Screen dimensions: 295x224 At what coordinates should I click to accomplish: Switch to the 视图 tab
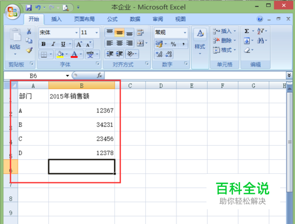click(181, 19)
